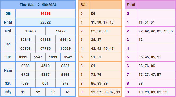Click third prize number 04835
Image resolution: width=176 pixels, height=97 pixels.
(x=46, y=40)
